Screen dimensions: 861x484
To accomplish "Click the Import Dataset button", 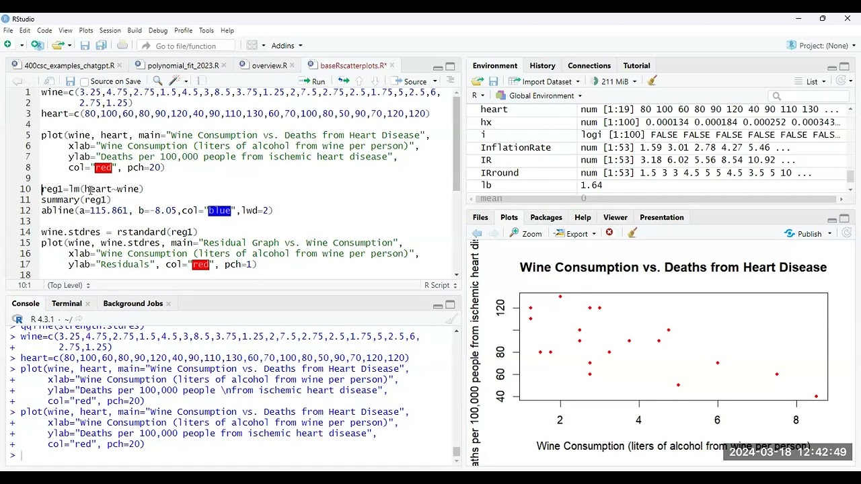I will click(x=541, y=81).
